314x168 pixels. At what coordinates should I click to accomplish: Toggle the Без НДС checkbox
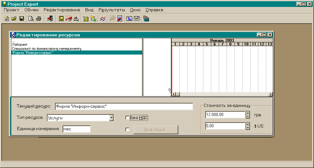click(x=127, y=118)
